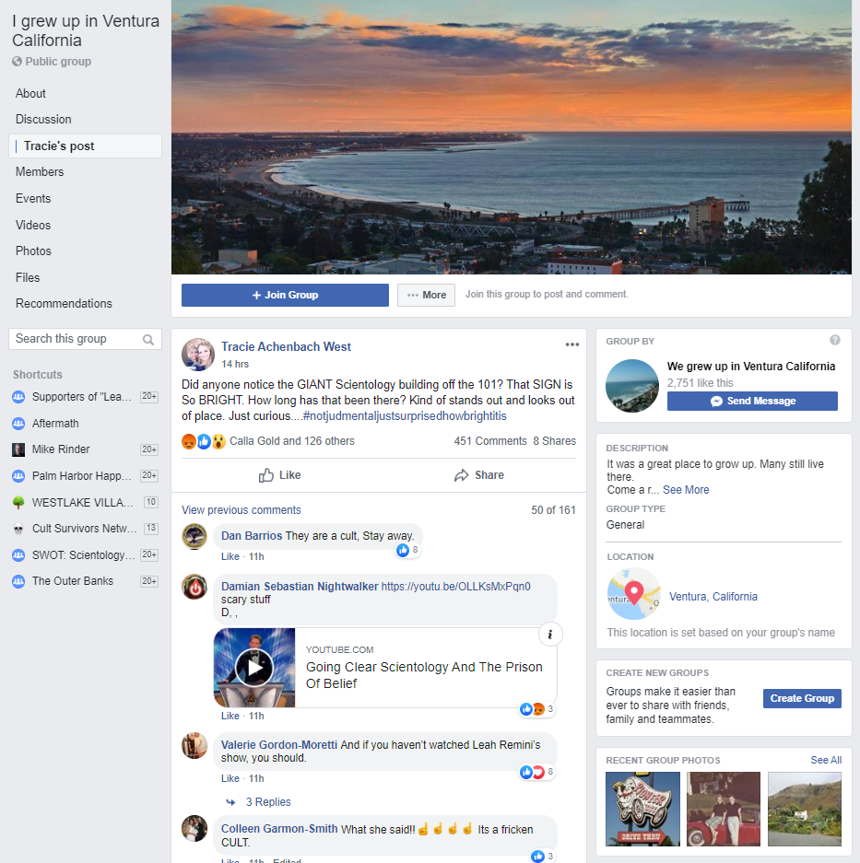The image size is (860, 863).
Task: Click the Join Group button
Action: [285, 295]
